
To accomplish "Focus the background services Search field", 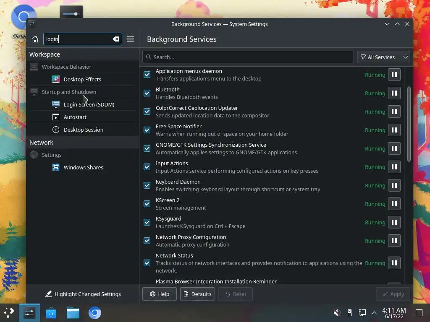I will tap(248, 57).
